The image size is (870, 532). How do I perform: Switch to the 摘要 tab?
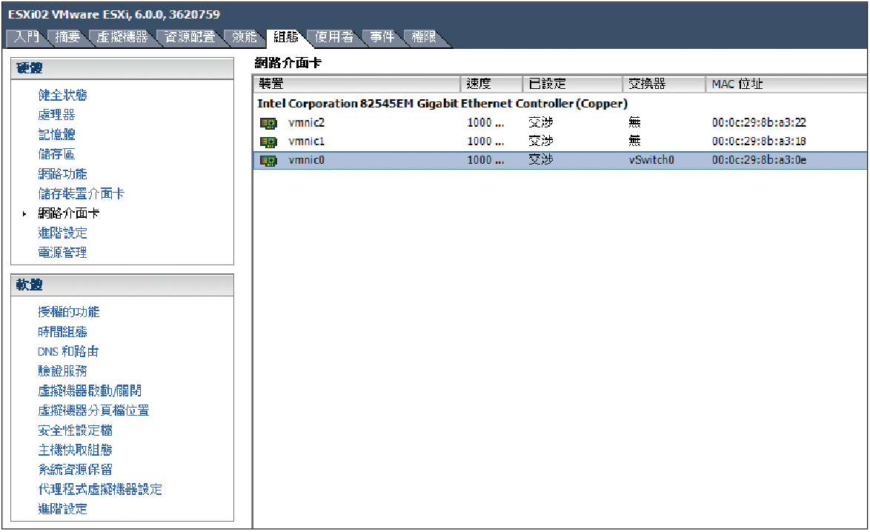click(x=67, y=37)
